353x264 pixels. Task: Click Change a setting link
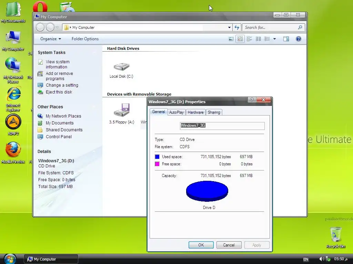coord(62,85)
